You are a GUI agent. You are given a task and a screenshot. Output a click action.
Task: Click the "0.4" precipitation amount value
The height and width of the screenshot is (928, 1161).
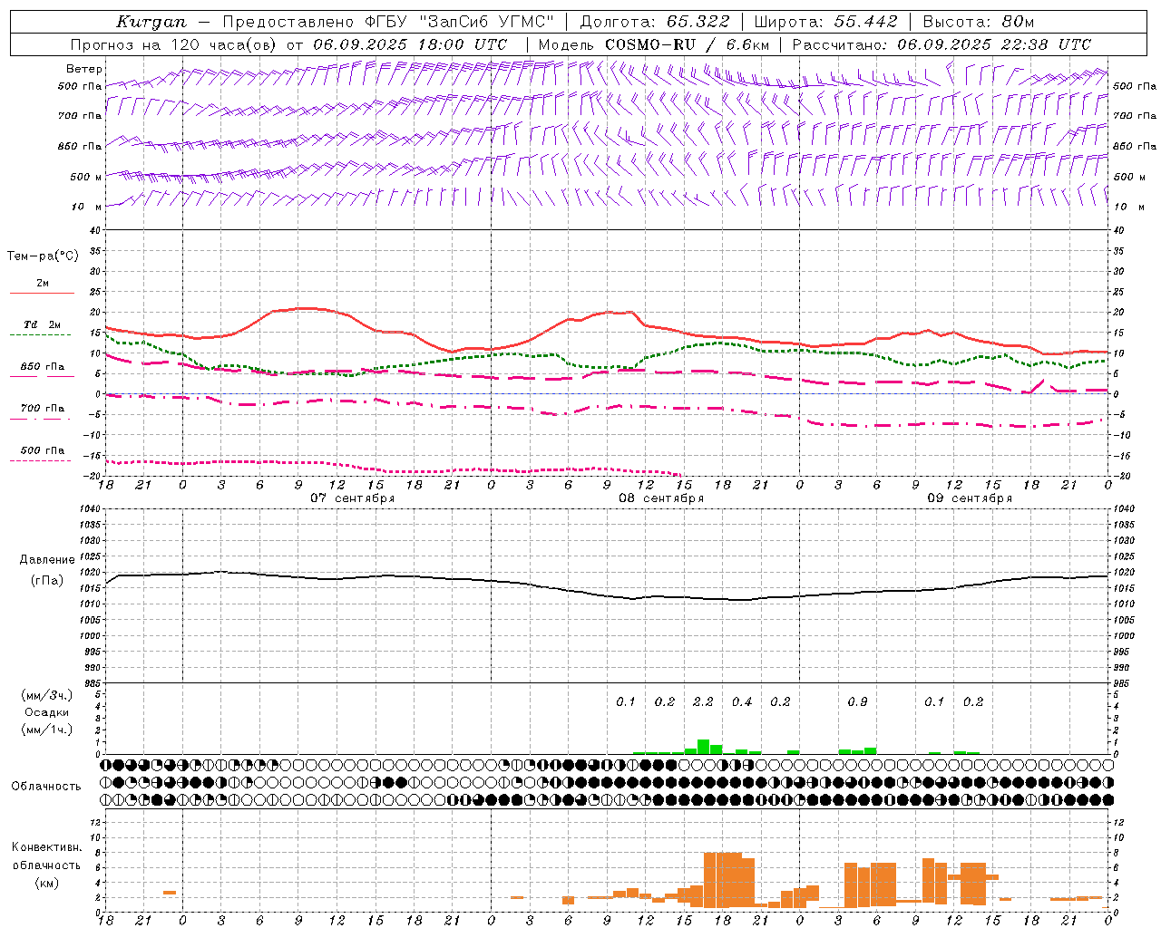(742, 702)
